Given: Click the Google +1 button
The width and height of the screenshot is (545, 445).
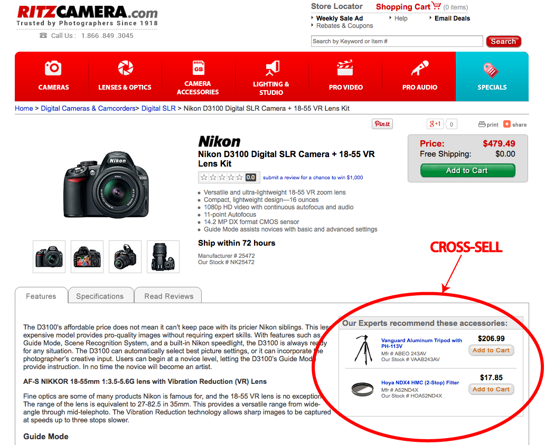Looking at the screenshot, I should tap(435, 124).
